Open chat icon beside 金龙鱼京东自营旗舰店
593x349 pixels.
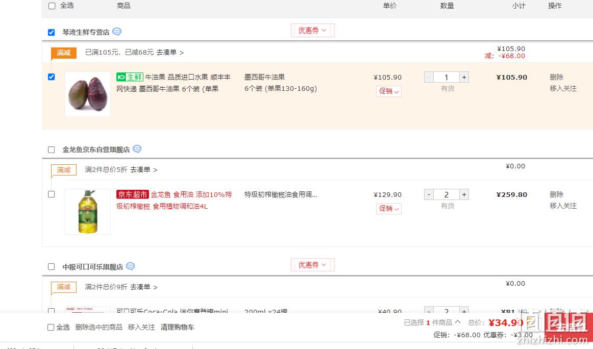click(137, 149)
